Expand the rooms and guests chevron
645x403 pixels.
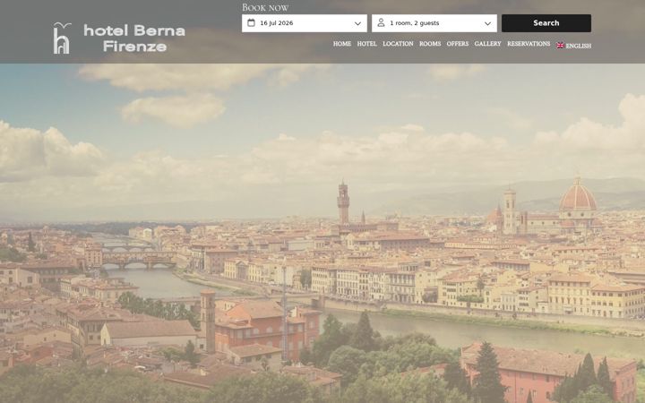tap(487, 23)
